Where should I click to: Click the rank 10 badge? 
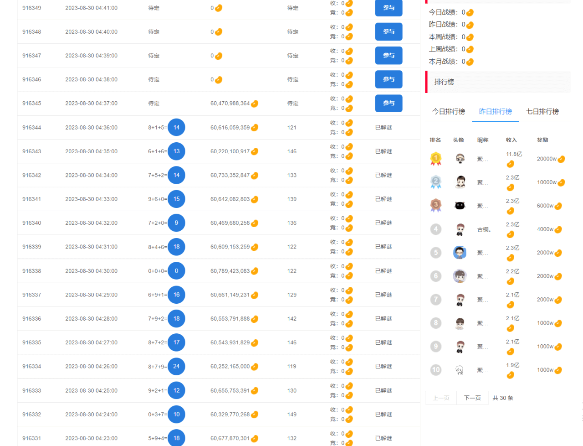[436, 370]
